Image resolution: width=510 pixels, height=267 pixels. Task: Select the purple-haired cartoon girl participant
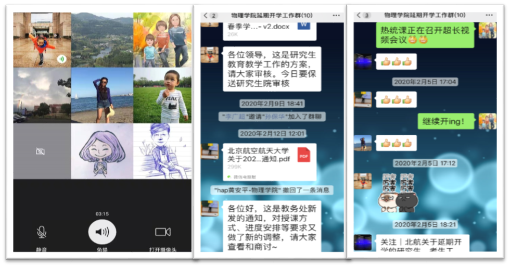[101, 151]
